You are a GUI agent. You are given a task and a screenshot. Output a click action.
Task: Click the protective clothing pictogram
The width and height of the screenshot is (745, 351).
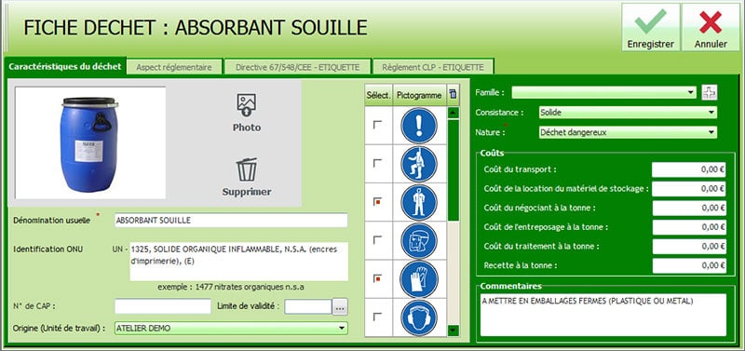pos(418,202)
